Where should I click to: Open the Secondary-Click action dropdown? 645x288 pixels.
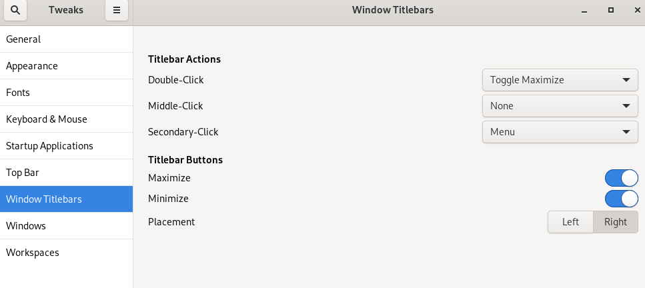click(560, 132)
